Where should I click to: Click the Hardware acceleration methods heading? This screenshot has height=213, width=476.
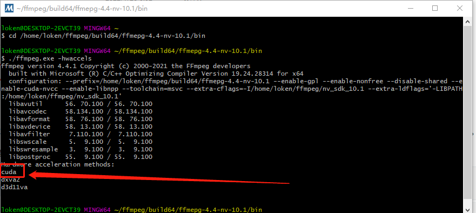click(x=58, y=165)
